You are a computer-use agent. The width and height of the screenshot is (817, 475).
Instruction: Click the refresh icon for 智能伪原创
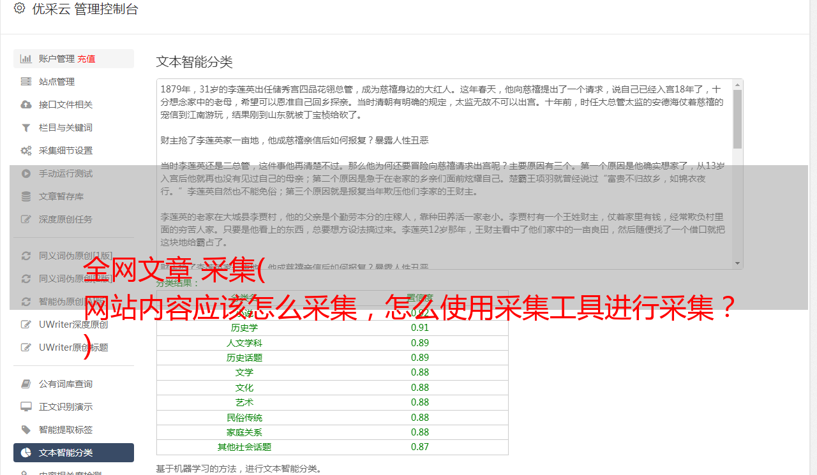26,302
